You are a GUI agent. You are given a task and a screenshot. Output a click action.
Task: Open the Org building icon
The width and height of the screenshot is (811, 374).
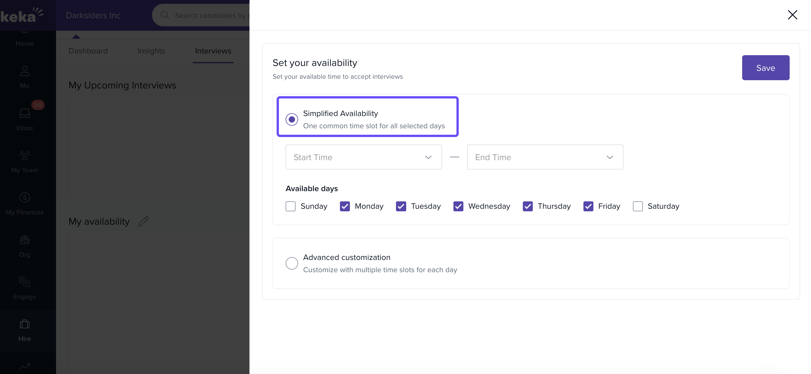24,240
